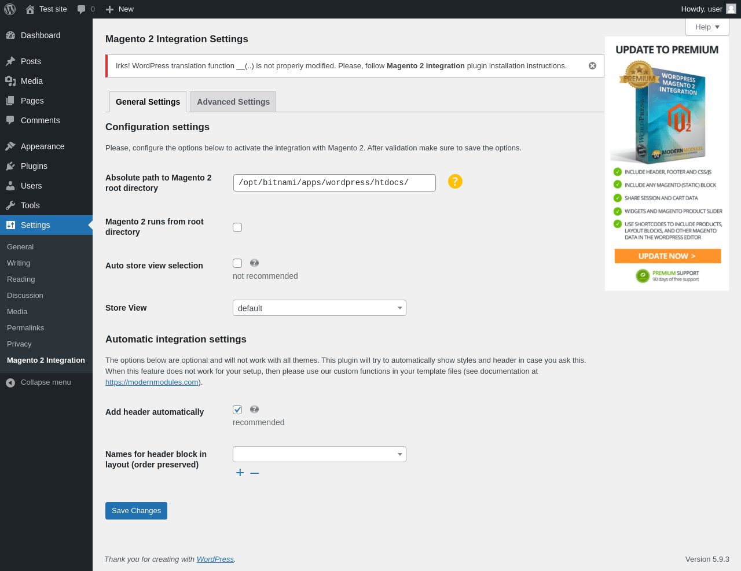Uncheck Add header automatically
741x571 pixels.
tap(237, 410)
